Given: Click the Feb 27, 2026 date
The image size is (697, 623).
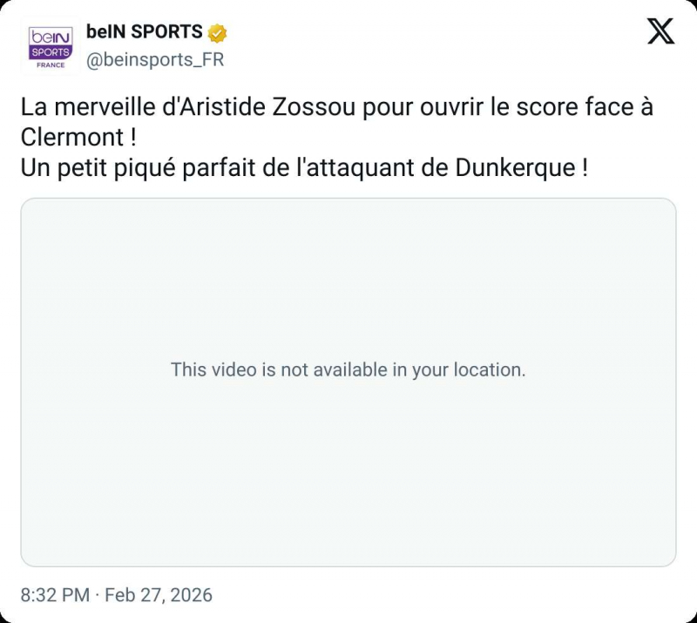Looking at the screenshot, I should point(159,595).
